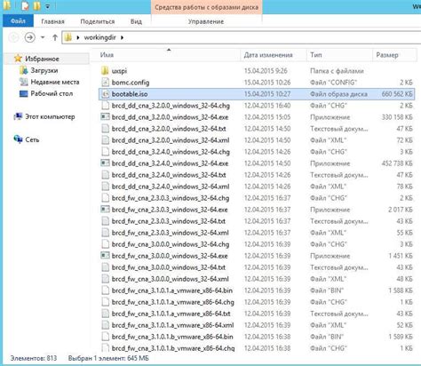Screen dimensions: 421x366
Task: Select the uxspi folder icon
Action: click(x=105, y=71)
